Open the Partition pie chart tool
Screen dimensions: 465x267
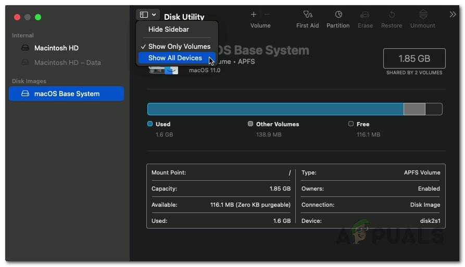(x=338, y=15)
